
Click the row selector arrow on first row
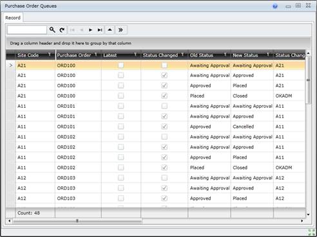11,65
